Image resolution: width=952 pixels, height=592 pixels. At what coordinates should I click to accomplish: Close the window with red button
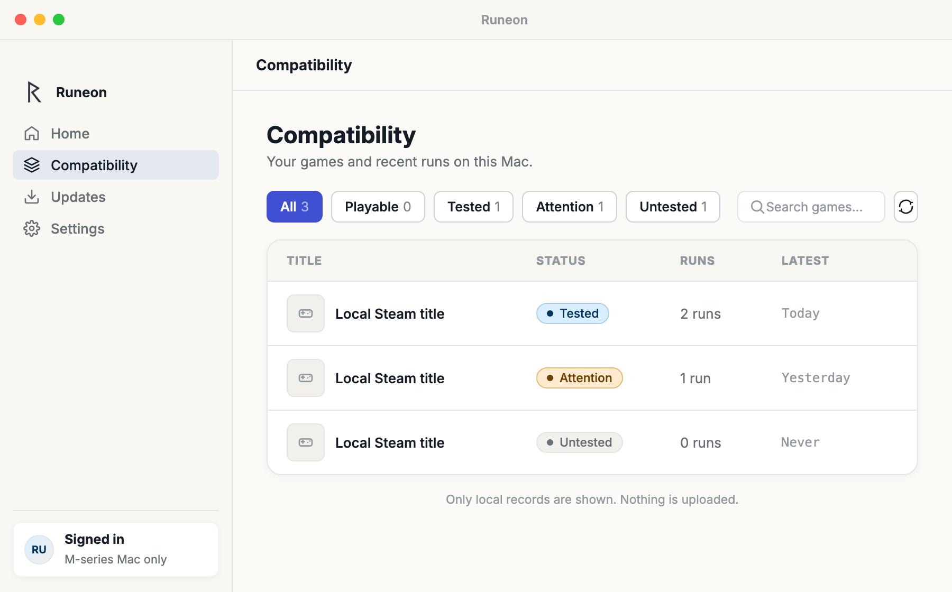tap(21, 20)
